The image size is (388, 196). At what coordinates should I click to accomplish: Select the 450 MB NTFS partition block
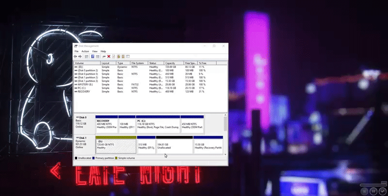coord(192,124)
